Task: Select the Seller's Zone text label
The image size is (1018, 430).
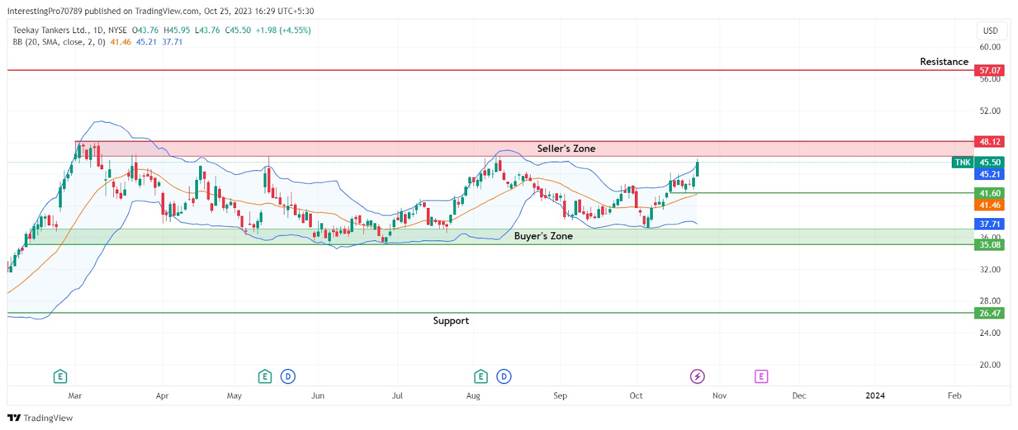Action: coord(566,148)
